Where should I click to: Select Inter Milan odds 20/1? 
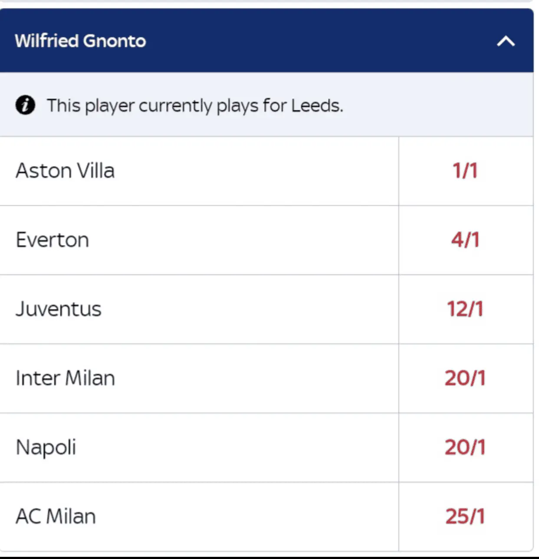click(x=465, y=378)
